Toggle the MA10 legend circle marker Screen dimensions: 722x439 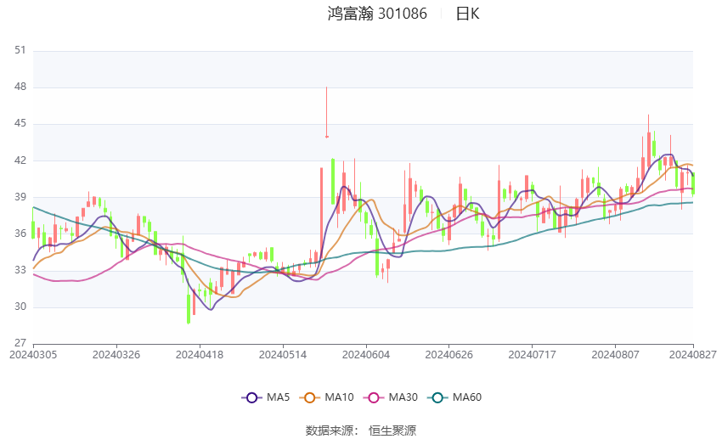coord(309,397)
